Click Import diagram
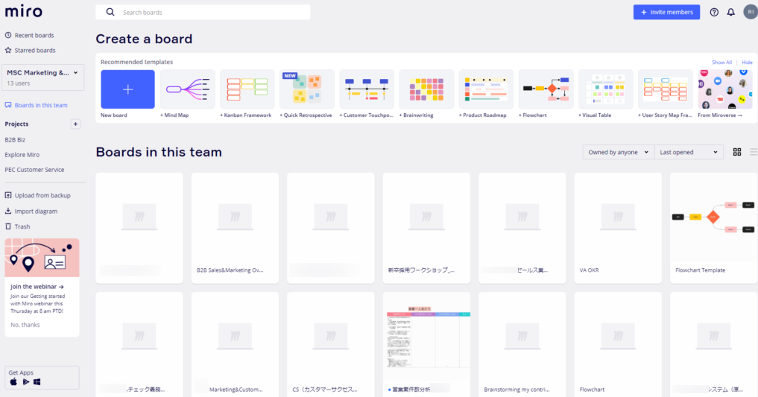The image size is (758, 397). click(36, 211)
